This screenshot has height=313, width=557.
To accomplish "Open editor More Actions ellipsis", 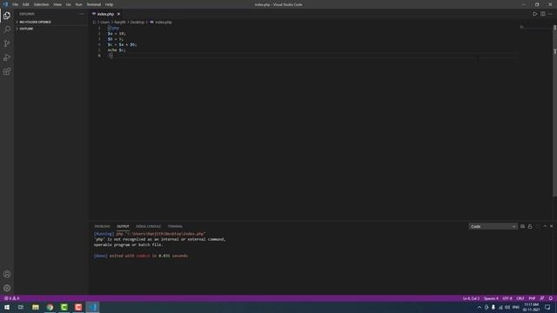I will coord(550,14).
